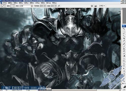The image size is (126, 91).
Task: Launch Adobe Bridge from options bar
Action: 96,6
